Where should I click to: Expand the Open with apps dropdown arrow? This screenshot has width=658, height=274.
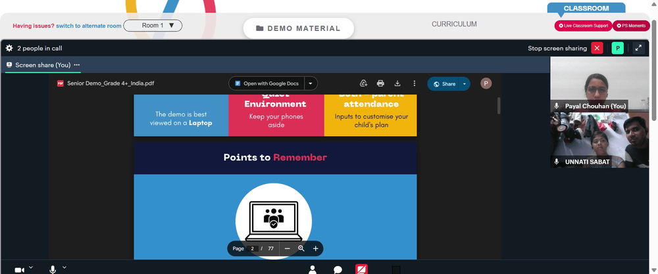[311, 83]
